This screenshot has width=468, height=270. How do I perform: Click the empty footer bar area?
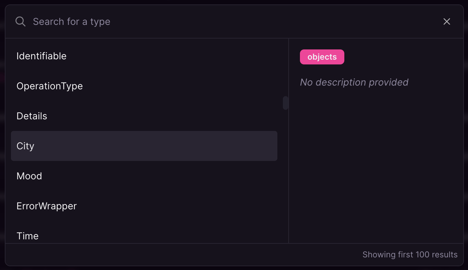[181, 255]
